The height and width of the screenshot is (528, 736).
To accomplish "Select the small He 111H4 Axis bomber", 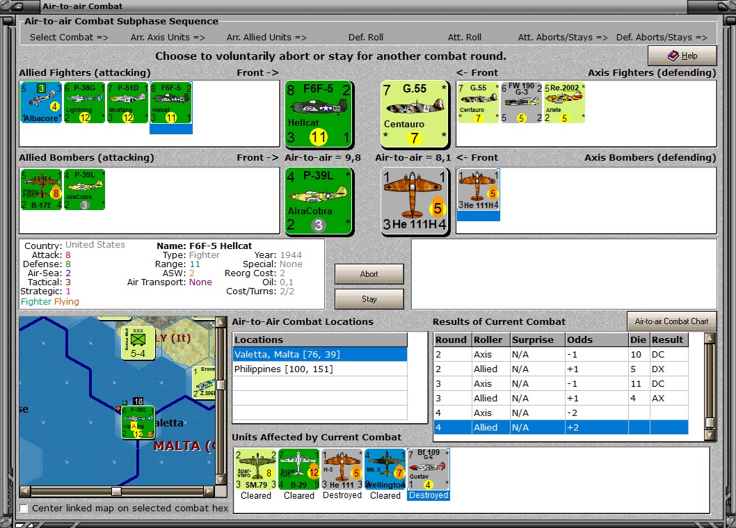I will (479, 190).
